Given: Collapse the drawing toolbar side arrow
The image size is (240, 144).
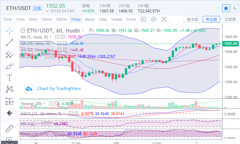Looking at the screenshot, I should (x=17, y=125).
